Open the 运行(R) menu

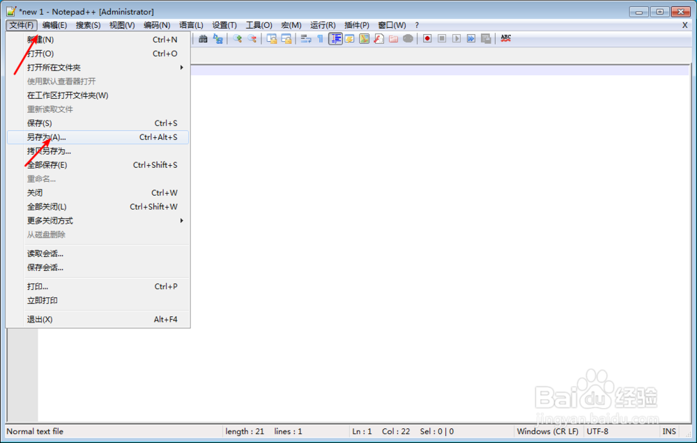tap(323, 25)
